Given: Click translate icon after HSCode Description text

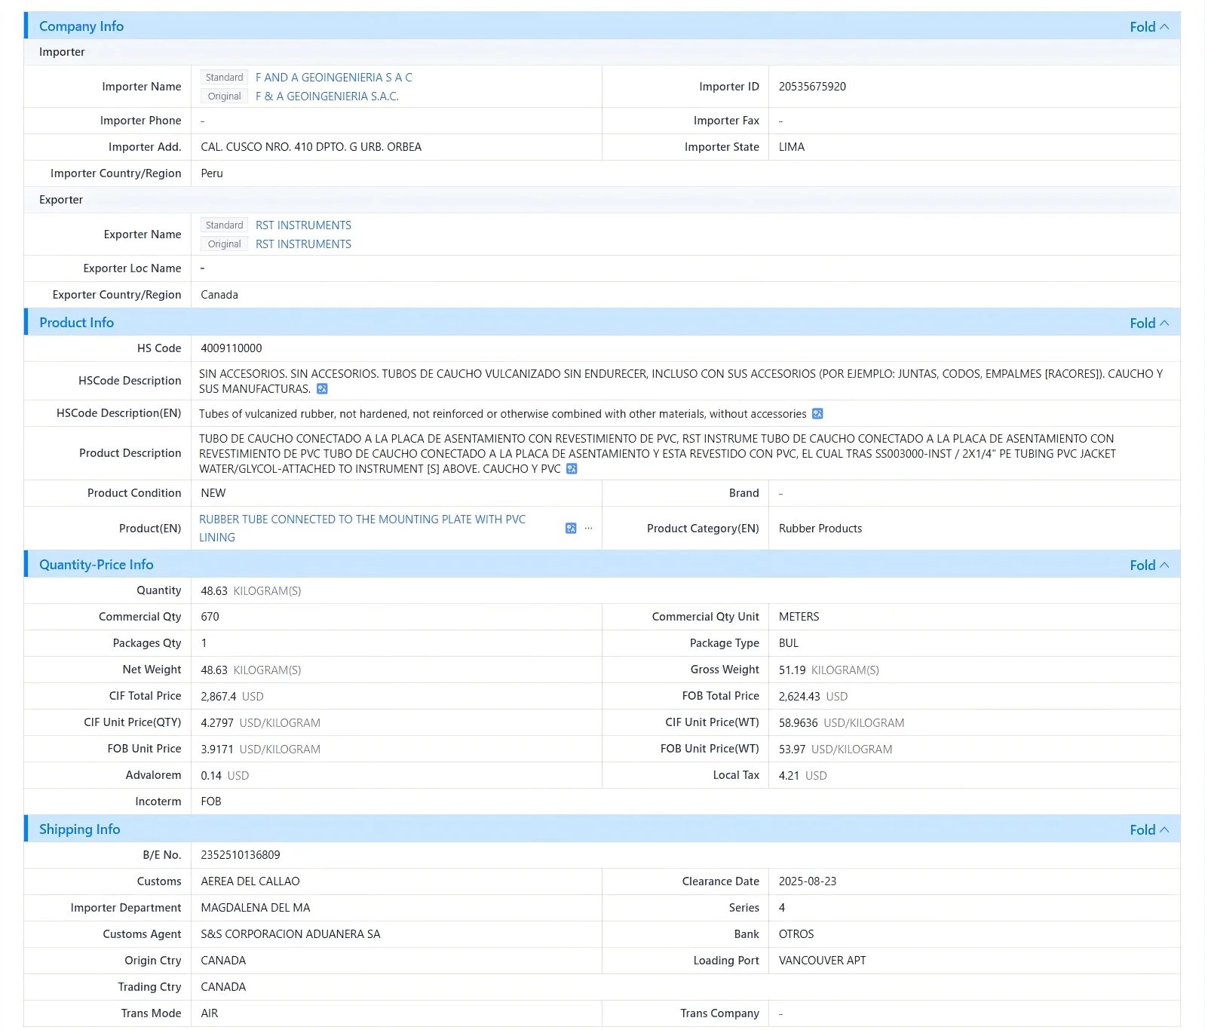Looking at the screenshot, I should 322,389.
